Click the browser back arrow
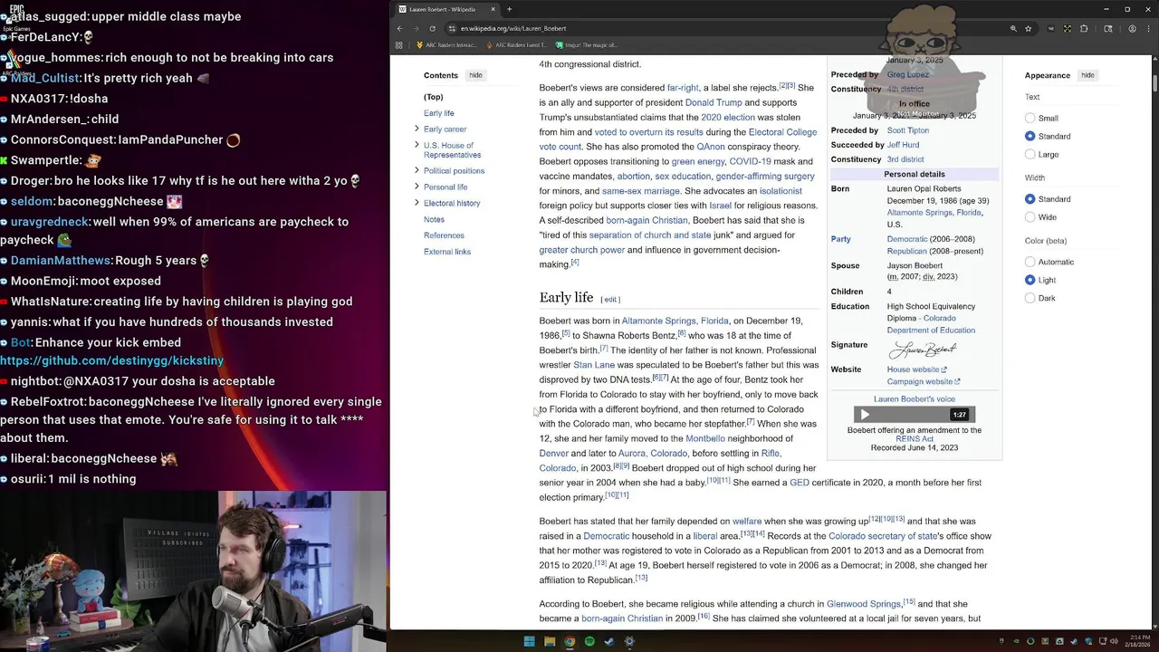 coord(400,28)
